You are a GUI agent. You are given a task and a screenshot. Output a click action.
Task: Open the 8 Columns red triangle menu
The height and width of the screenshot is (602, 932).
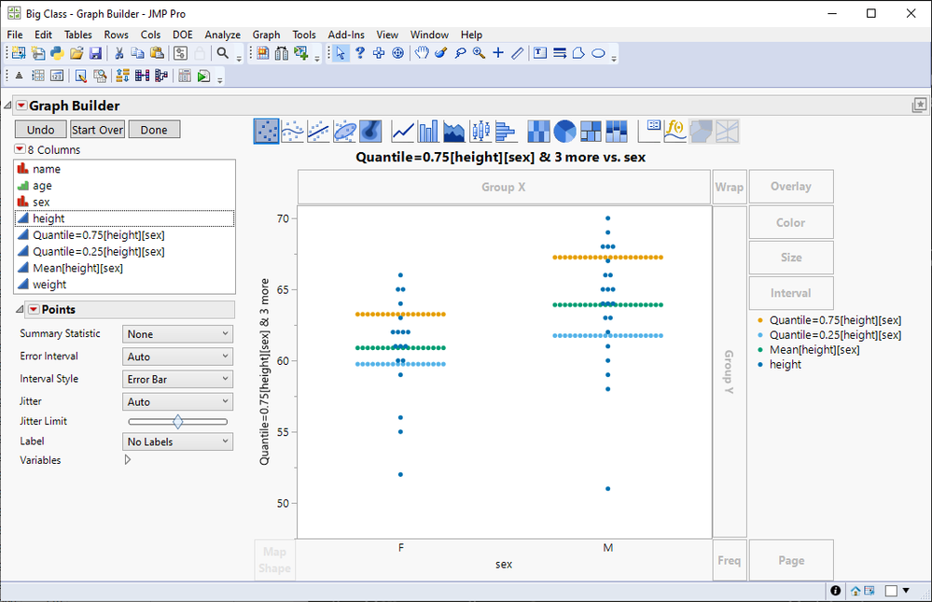point(21,148)
